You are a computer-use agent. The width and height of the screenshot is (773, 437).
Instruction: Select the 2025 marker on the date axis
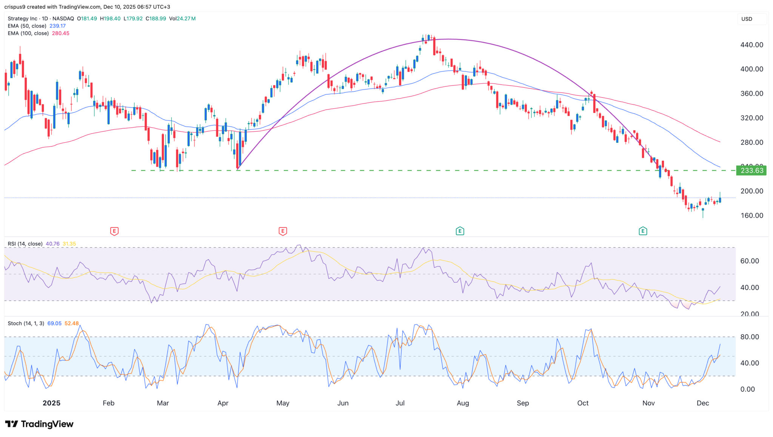pos(52,403)
